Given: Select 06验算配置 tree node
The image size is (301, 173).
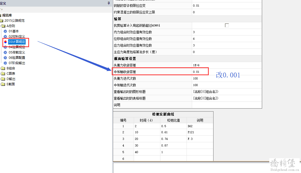Looking at the screenshot, I should (17, 57).
